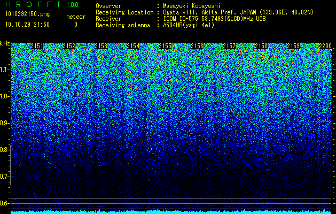This screenshot has height=214, width=336.
Task: Click the 2159 time marker
Action: (x=293, y=46)
